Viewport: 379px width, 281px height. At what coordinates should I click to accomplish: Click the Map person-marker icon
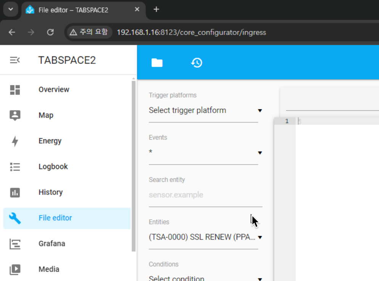(15, 115)
